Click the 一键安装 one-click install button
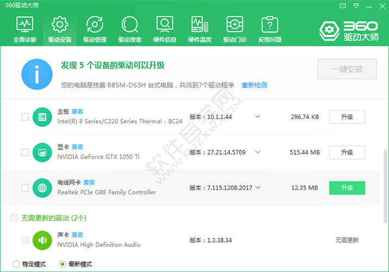Image resolution: width=389 pixels, height=272 pixels. pyautogui.click(x=347, y=69)
